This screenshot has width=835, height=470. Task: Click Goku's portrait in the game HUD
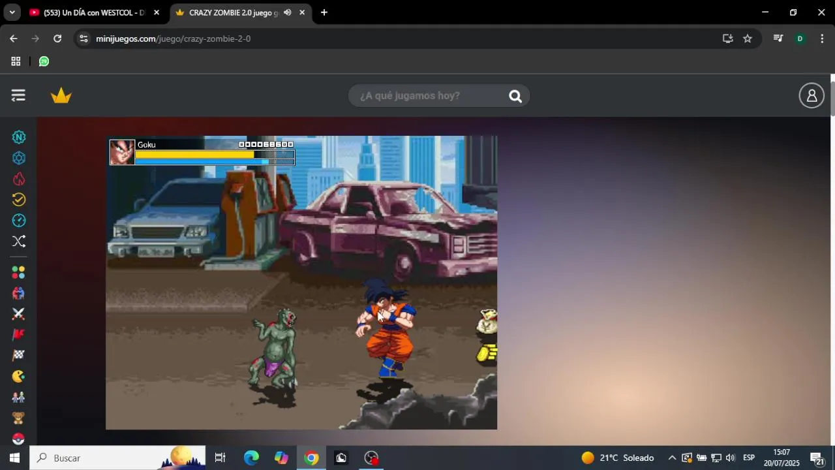(x=122, y=152)
